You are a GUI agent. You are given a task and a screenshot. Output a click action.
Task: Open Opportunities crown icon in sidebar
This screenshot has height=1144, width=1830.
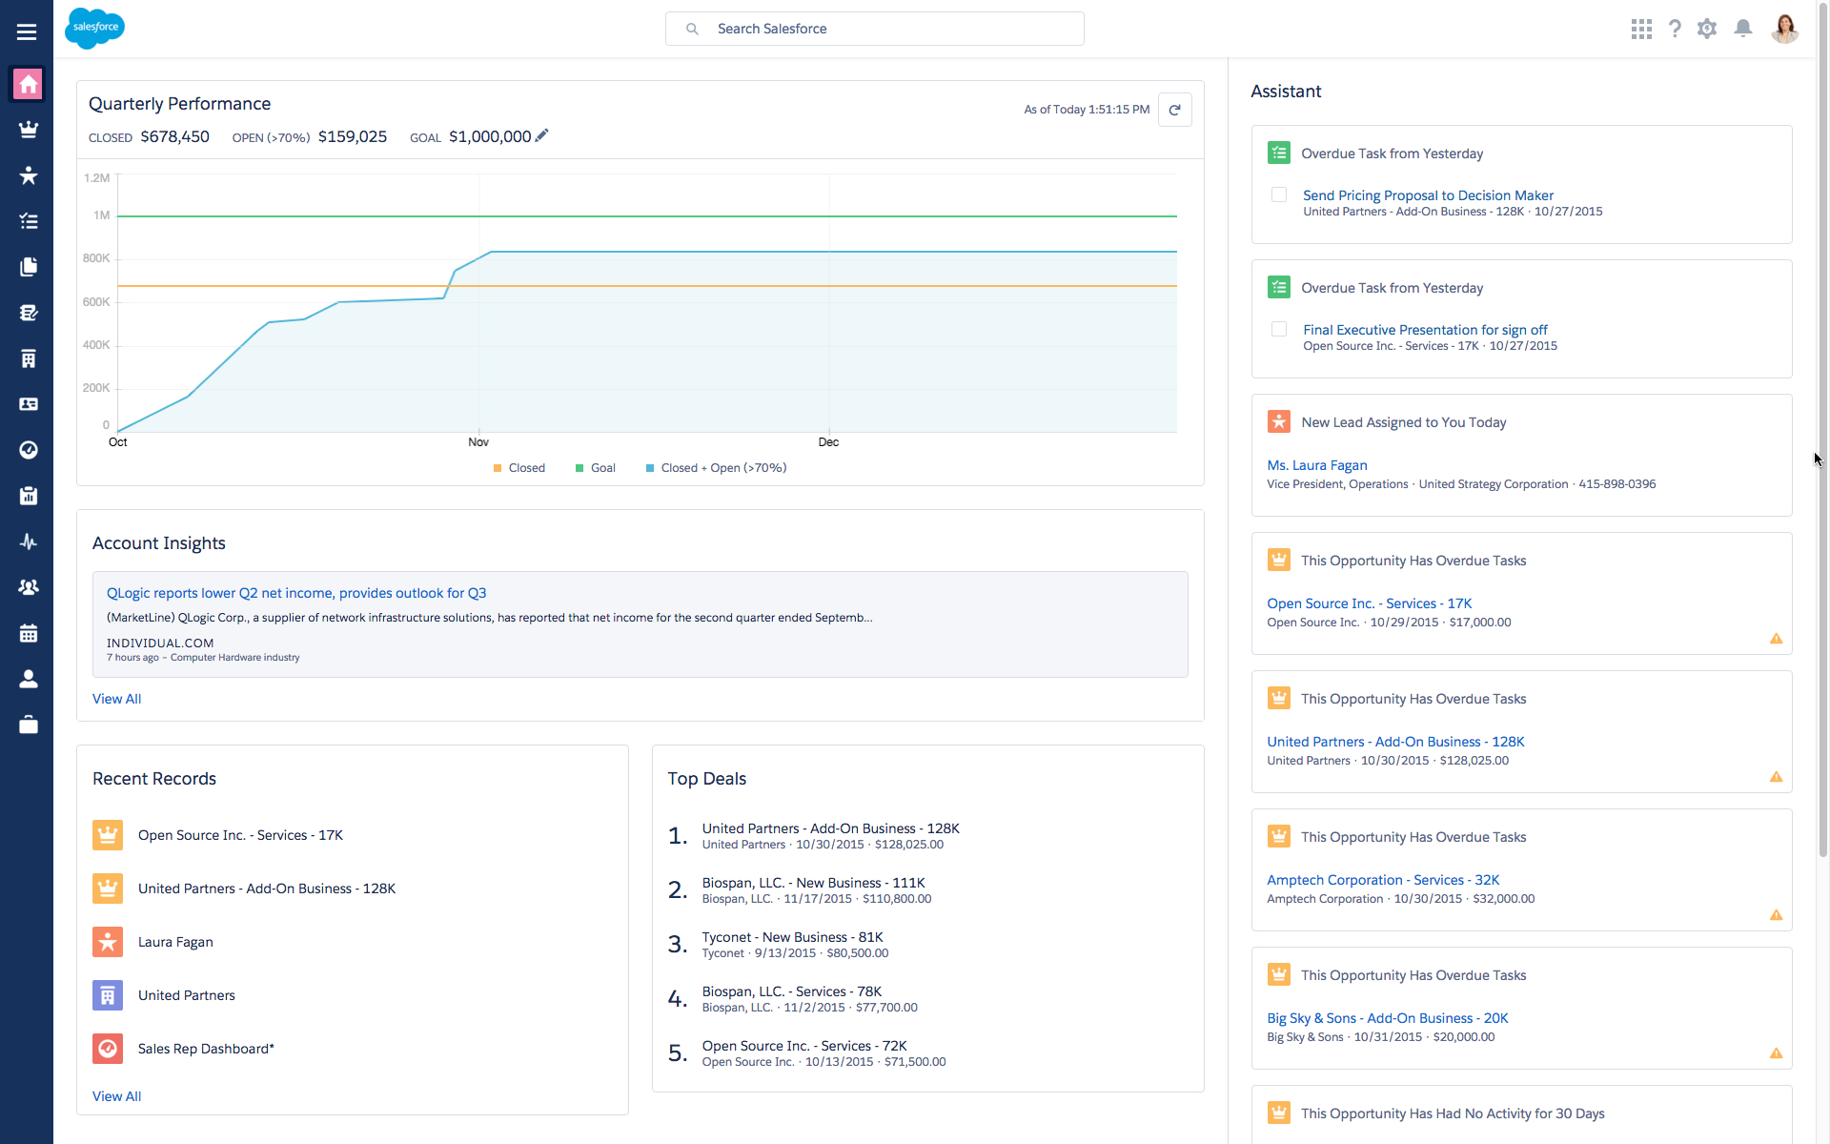[x=28, y=130]
